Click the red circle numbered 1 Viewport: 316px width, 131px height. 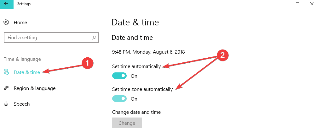(x=87, y=63)
